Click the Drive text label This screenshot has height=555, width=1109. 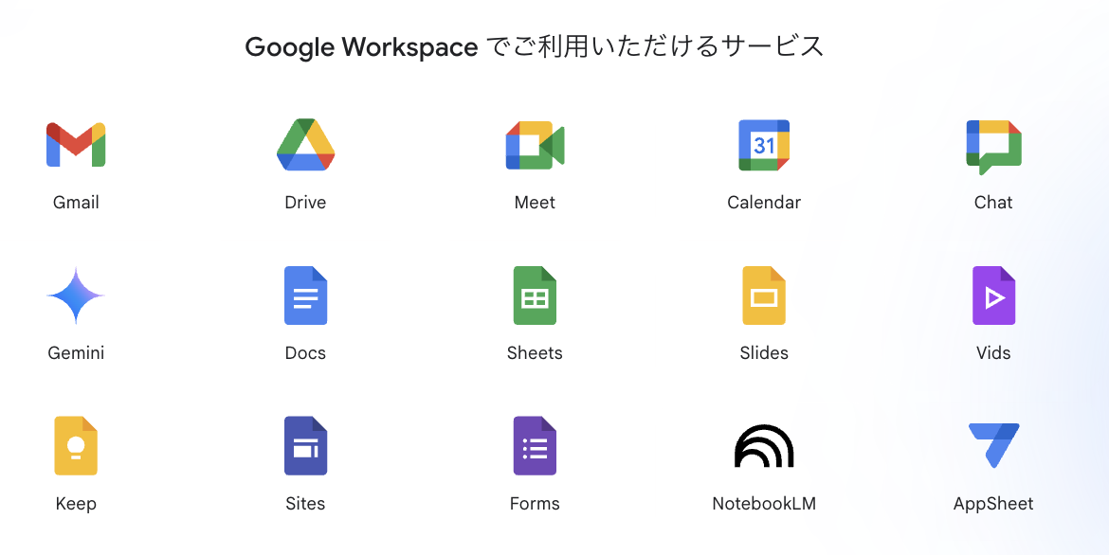[x=305, y=202]
